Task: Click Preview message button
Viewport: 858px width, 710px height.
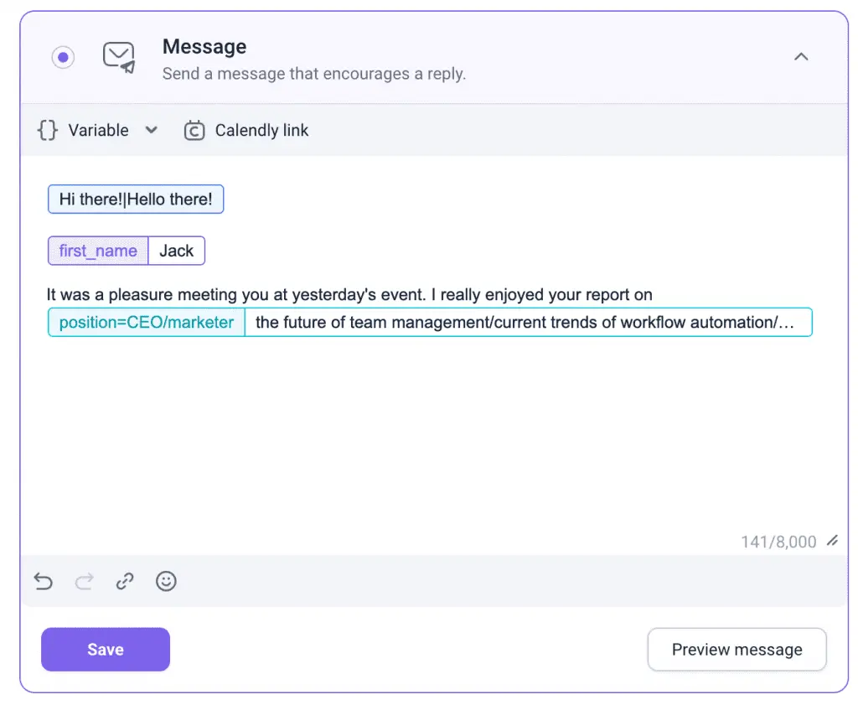Action: pos(737,650)
